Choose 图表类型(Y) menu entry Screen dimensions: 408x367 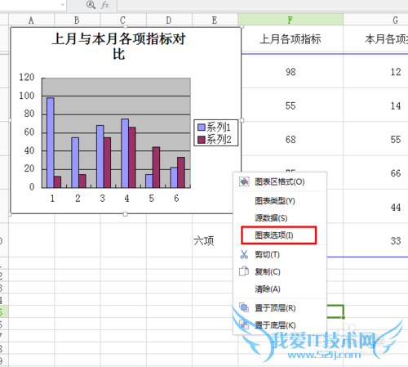point(280,201)
